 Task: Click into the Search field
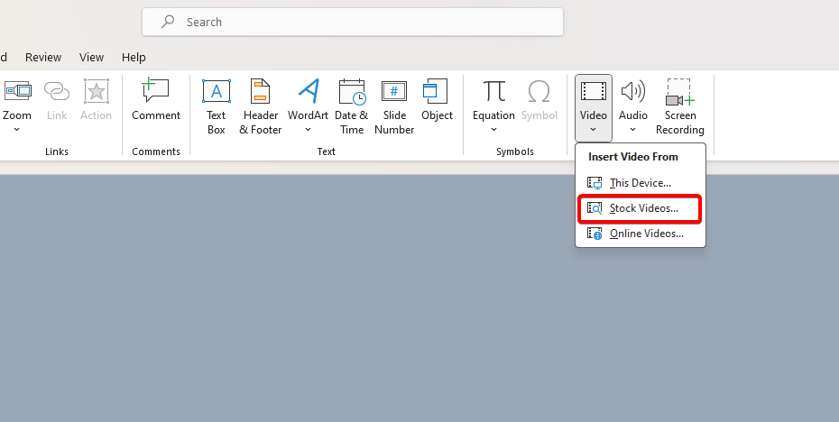pyautogui.click(x=353, y=22)
